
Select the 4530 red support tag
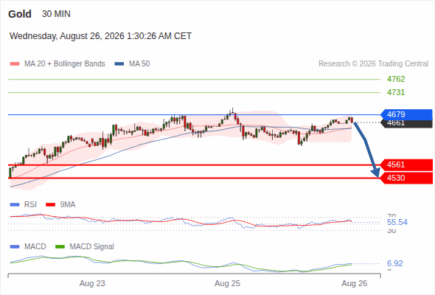coord(406,178)
